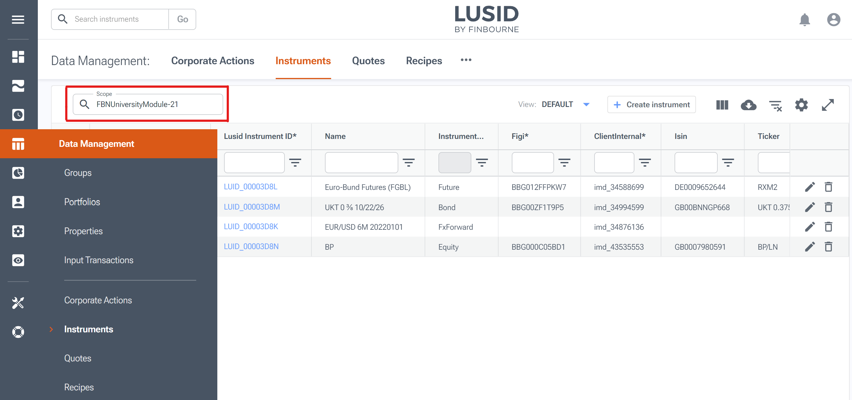The height and width of the screenshot is (400, 852).
Task: Click the columns chooser icon
Action: (722, 105)
